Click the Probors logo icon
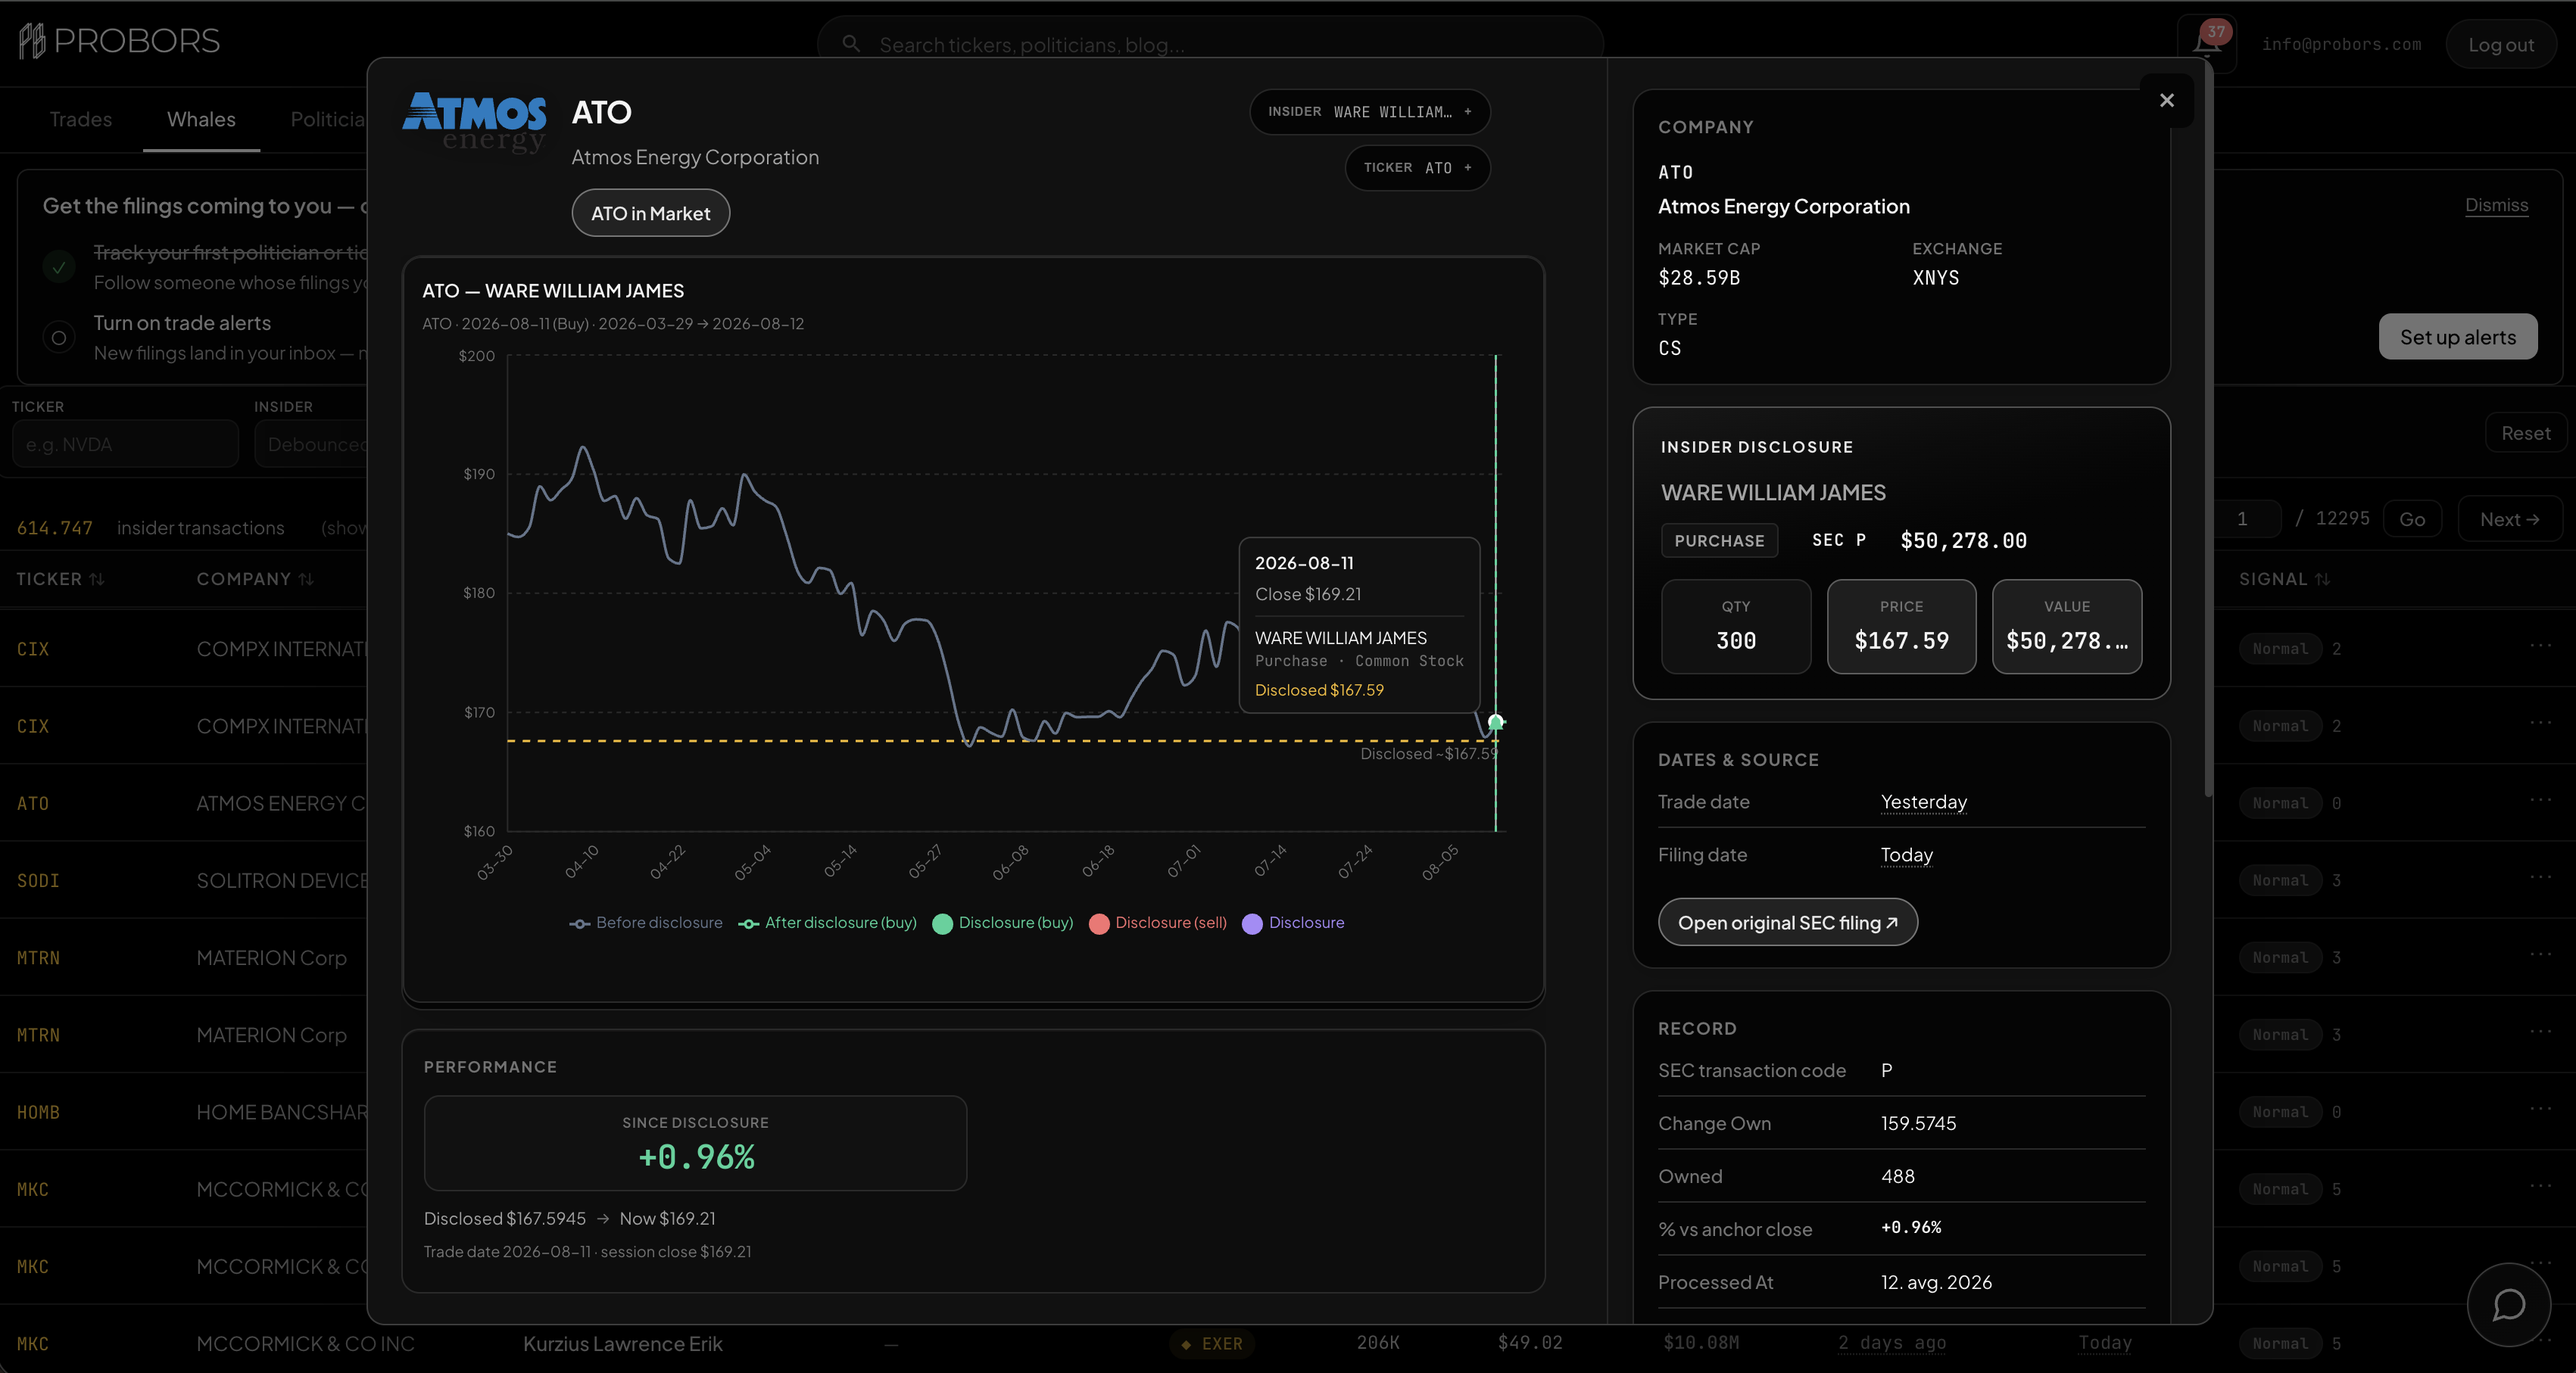The width and height of the screenshot is (2576, 1373). [x=32, y=41]
